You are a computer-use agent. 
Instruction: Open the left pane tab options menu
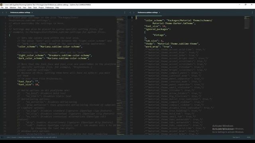click(x=125, y=12)
